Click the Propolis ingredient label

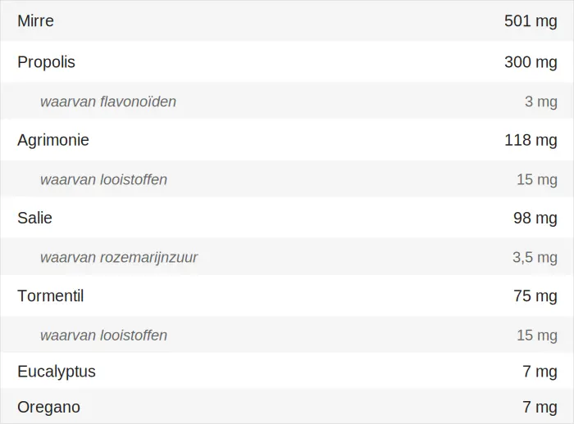46,62
